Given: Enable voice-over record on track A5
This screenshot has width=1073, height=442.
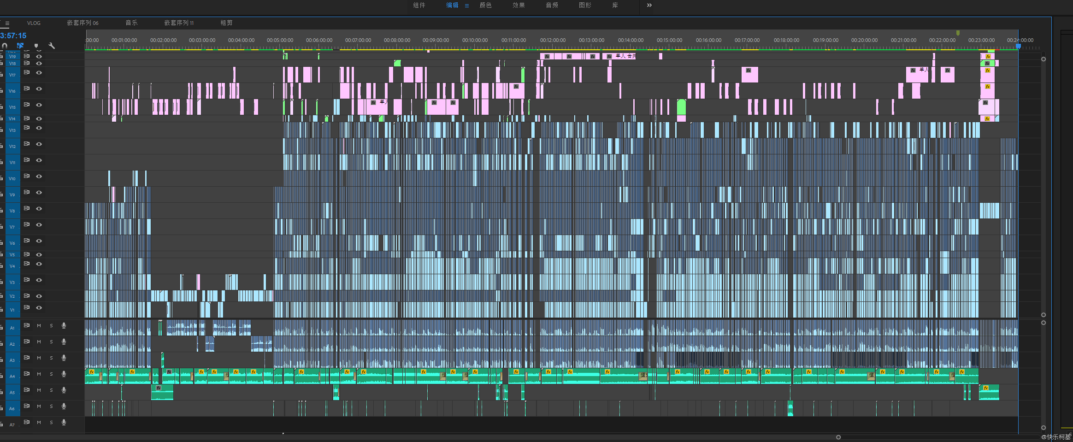Looking at the screenshot, I should point(64,390).
